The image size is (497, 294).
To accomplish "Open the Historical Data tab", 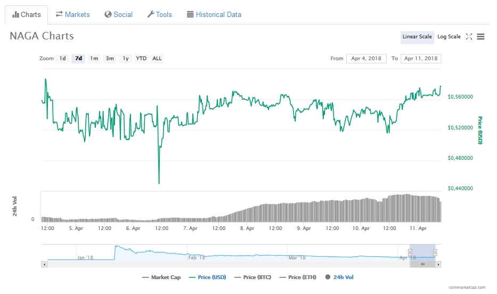I will pyautogui.click(x=214, y=14).
